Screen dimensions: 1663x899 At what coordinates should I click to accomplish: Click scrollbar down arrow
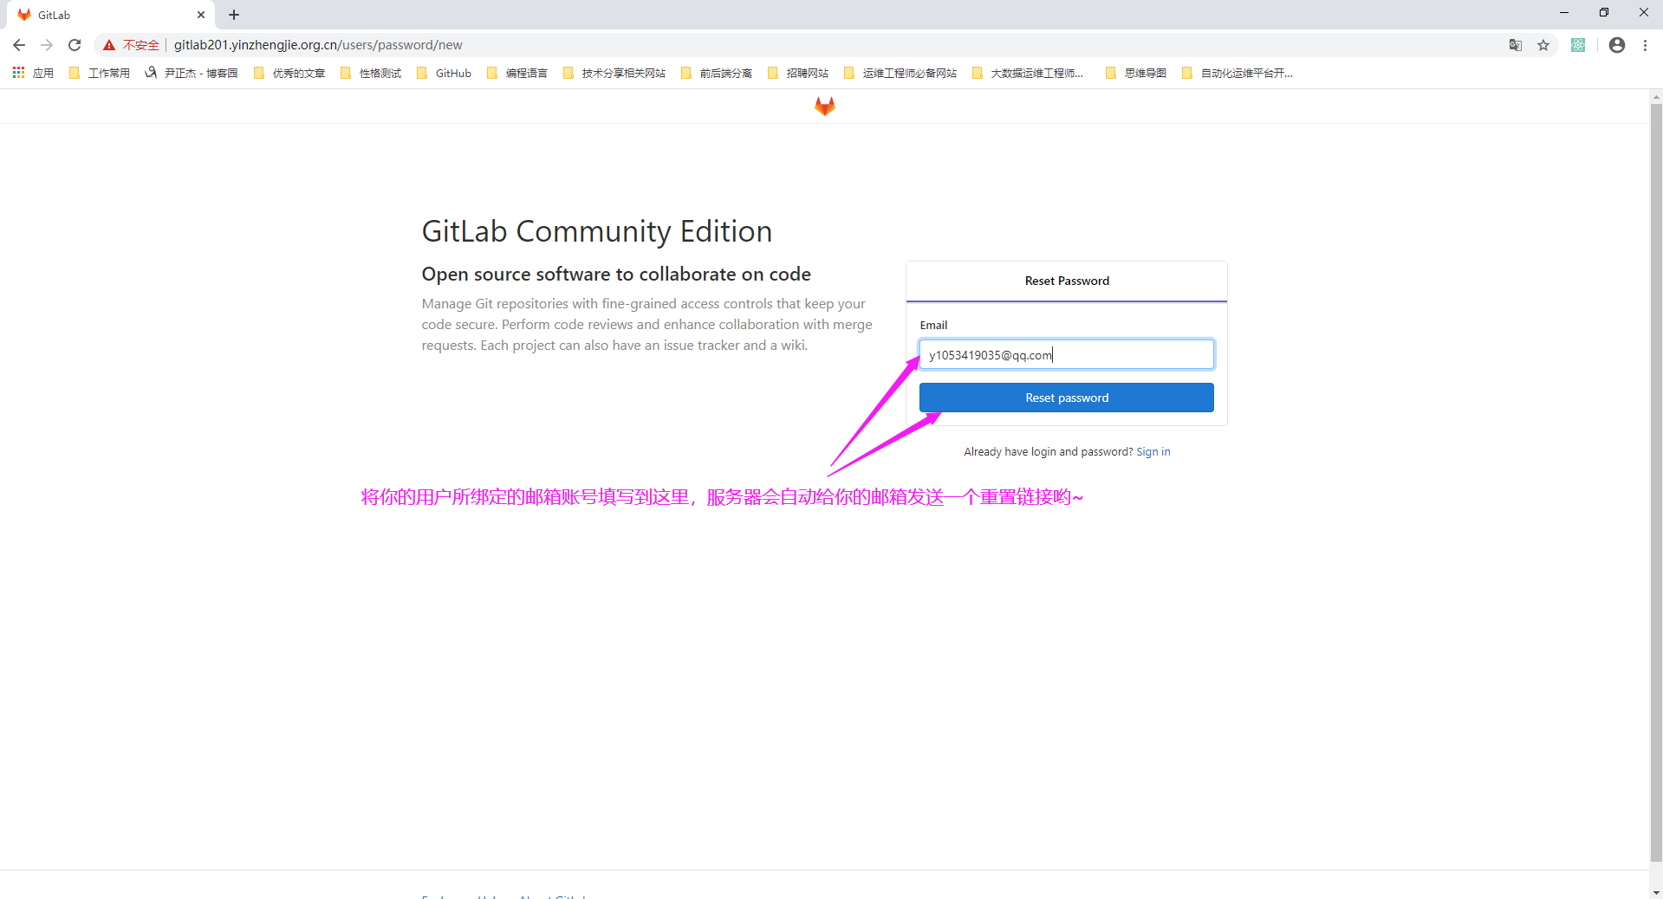(x=1656, y=891)
